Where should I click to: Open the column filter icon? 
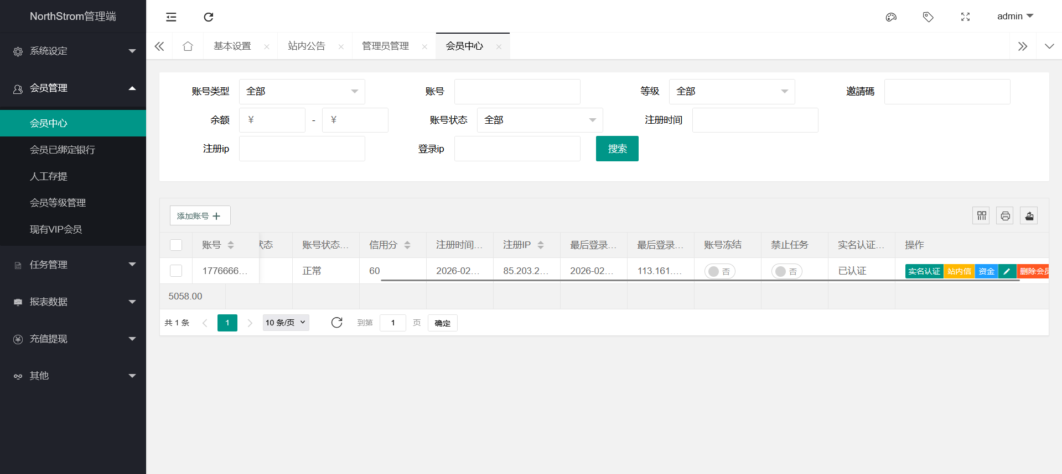pyautogui.click(x=981, y=215)
